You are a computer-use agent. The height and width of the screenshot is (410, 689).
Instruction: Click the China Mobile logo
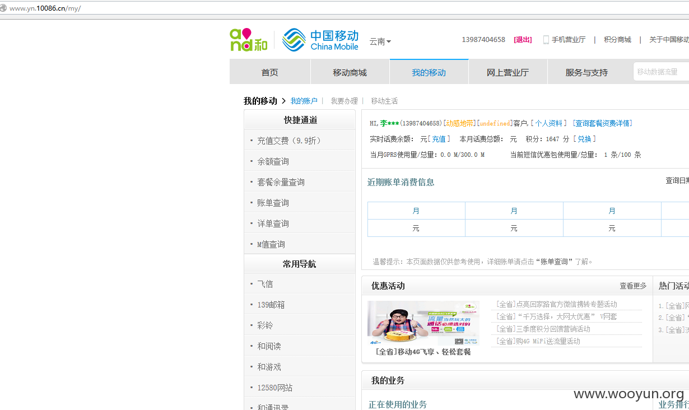[320, 40]
